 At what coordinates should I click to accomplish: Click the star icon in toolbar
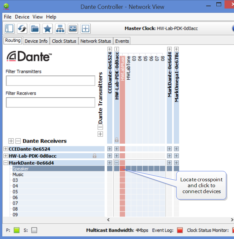(x=47, y=29)
